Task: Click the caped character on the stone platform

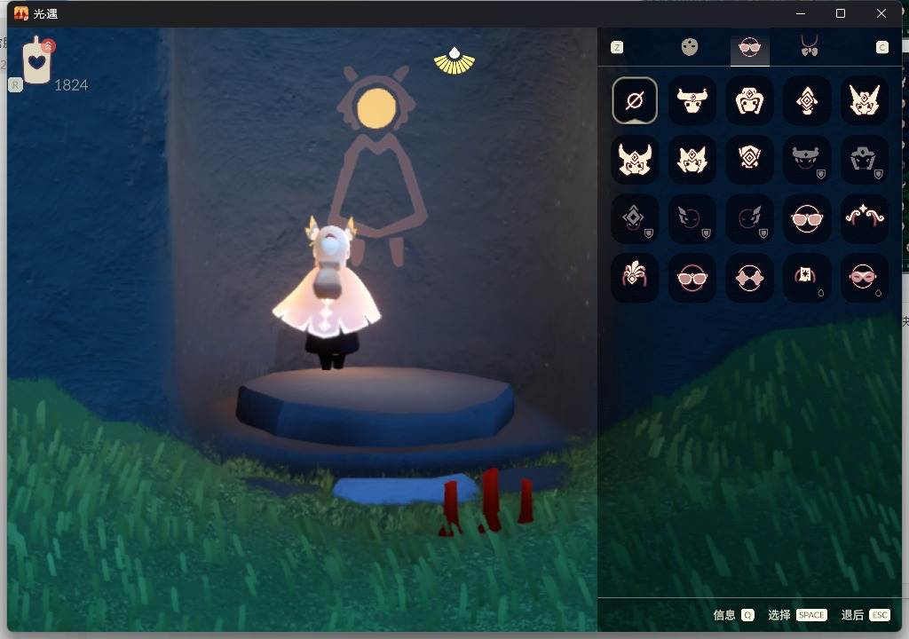Action: tap(327, 293)
